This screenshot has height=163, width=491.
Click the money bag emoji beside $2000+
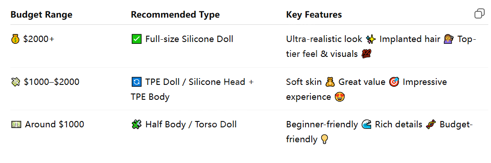15,39
